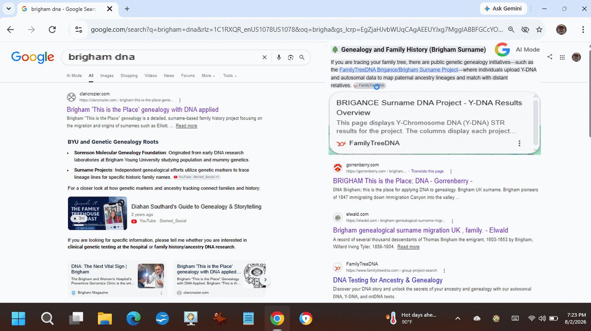
Task: Expand the More search filters dropdown
Action: (208, 76)
